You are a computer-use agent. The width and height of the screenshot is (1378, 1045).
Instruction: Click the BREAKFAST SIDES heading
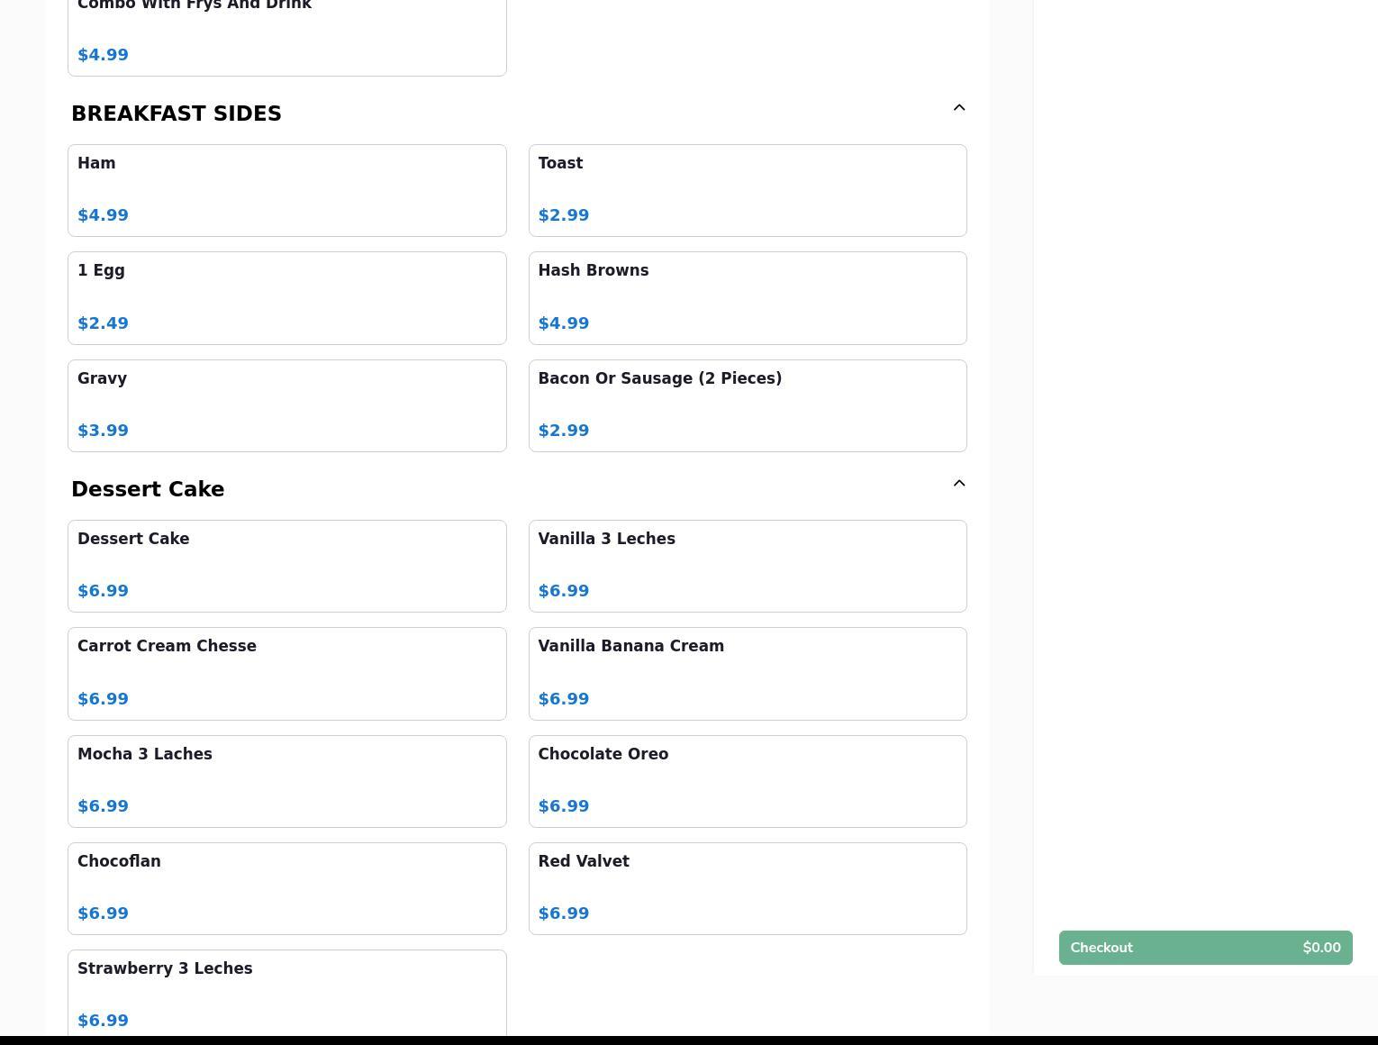click(177, 114)
